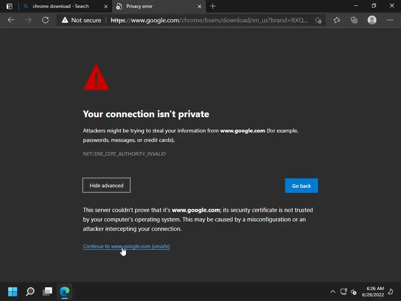
Task: Open Windows taskbar search
Action: coord(30,292)
